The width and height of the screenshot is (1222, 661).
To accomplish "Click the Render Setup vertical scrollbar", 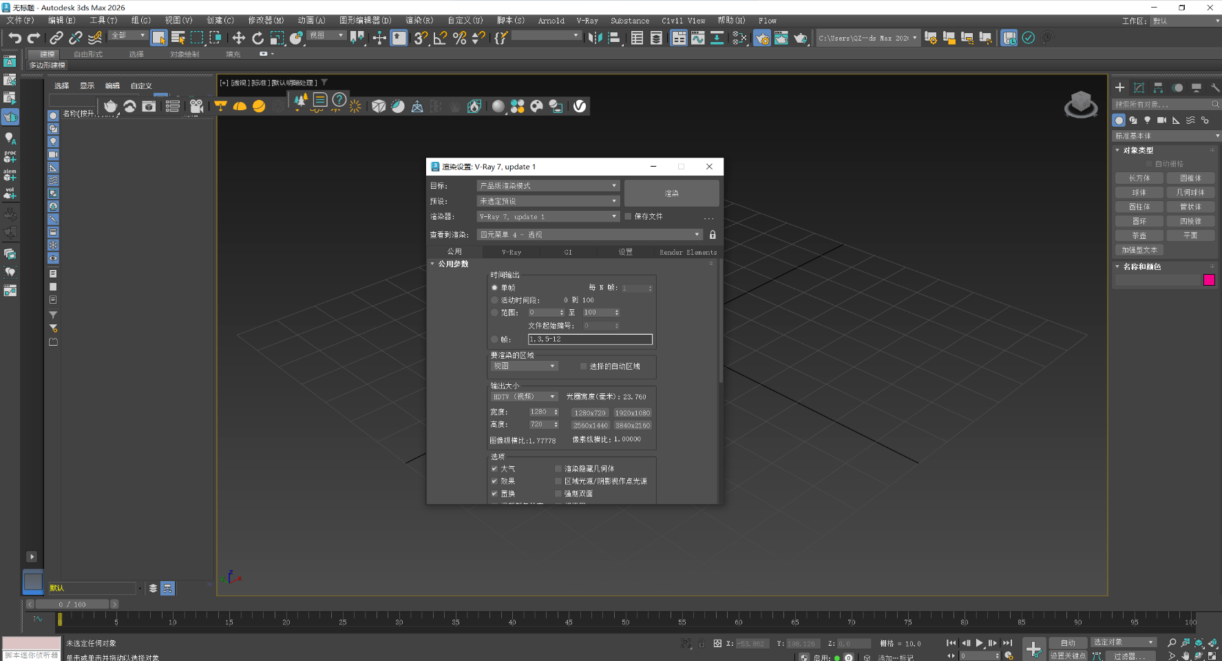I will click(721, 321).
